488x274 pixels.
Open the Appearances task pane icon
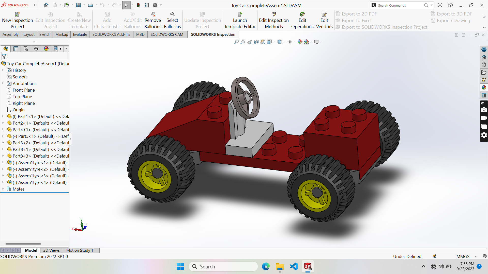pyautogui.click(x=484, y=88)
